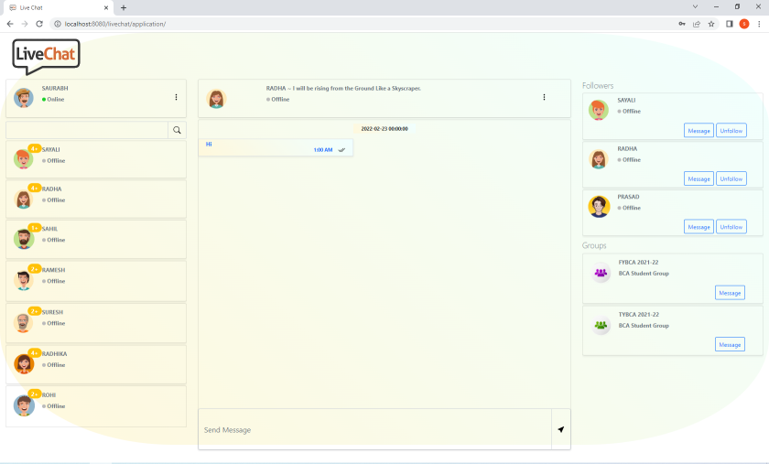Click the Groups heading
This screenshot has width=769, height=464.
pyautogui.click(x=594, y=245)
